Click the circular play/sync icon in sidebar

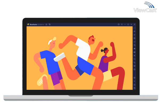pyautogui.click(x=134, y=45)
